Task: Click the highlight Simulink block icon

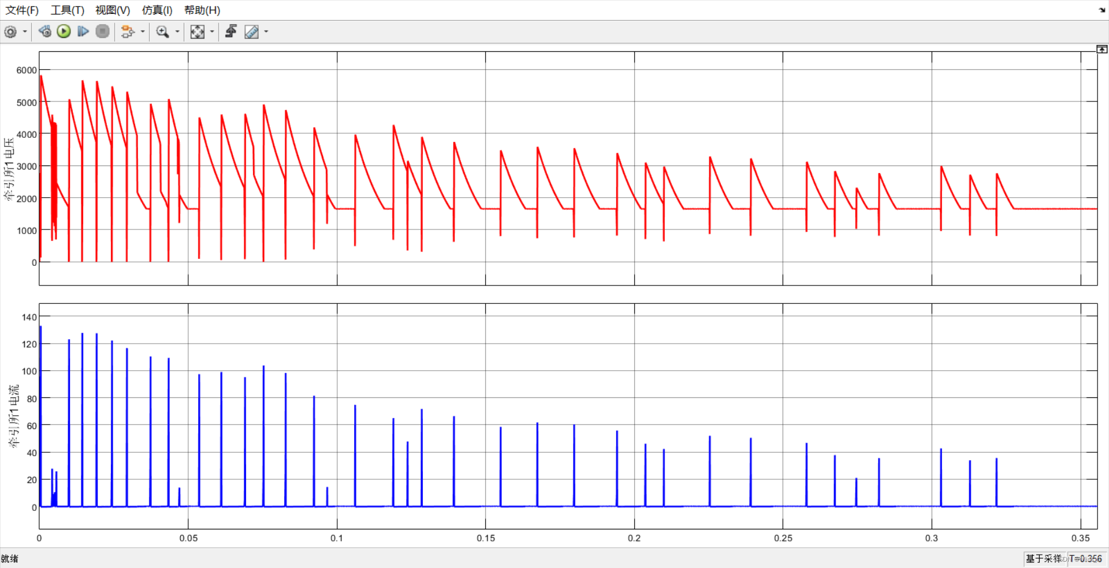Action: pos(128,32)
